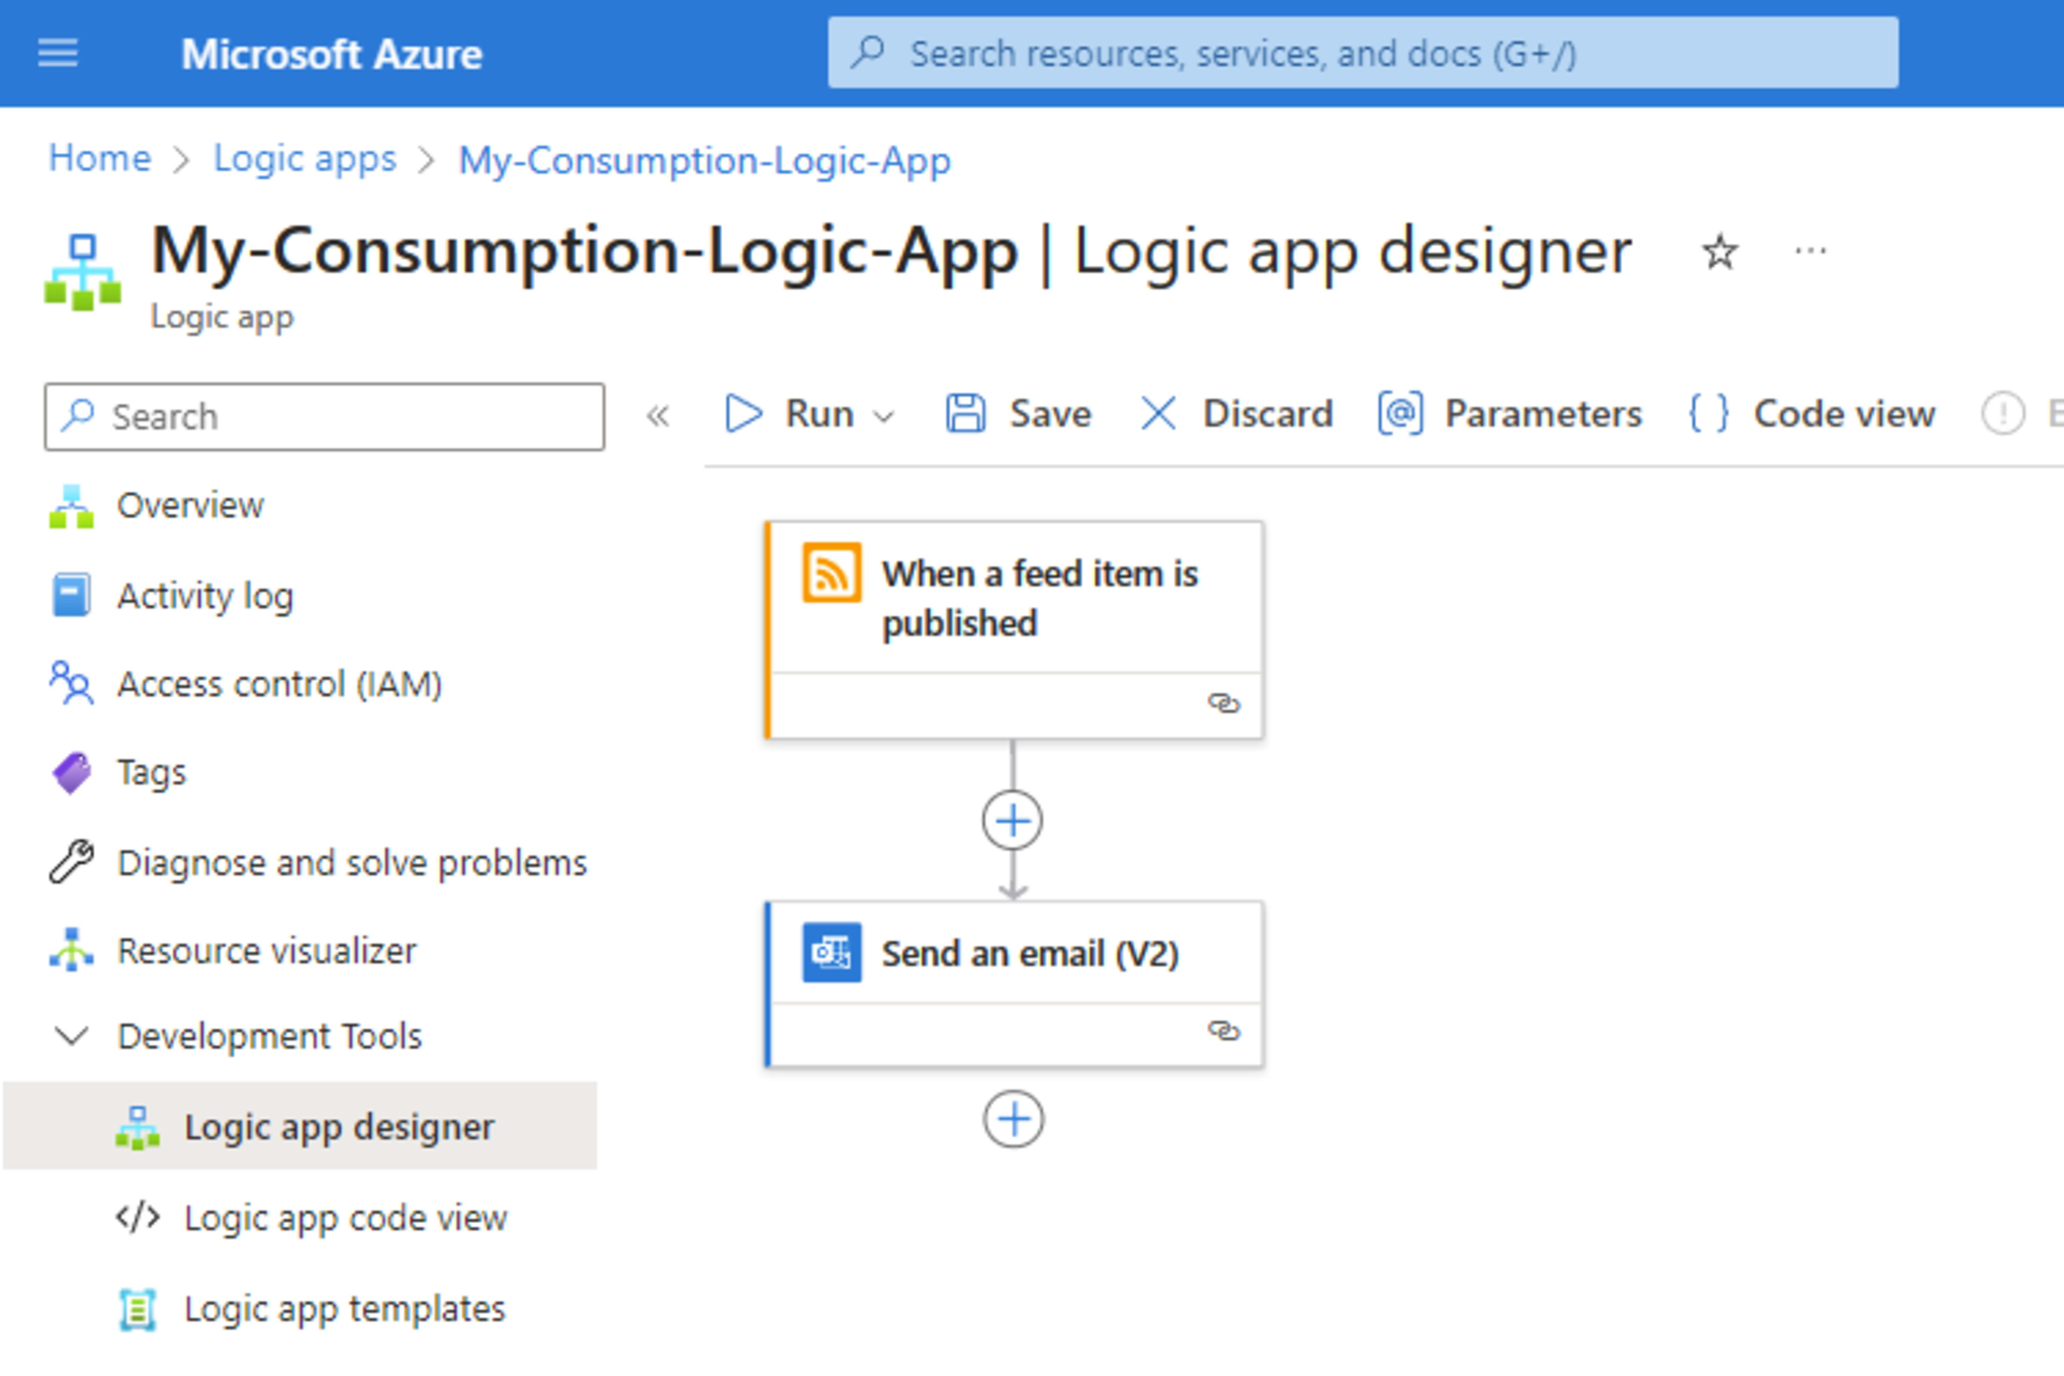
Task: Click the Tags purple label icon
Action: point(71,773)
